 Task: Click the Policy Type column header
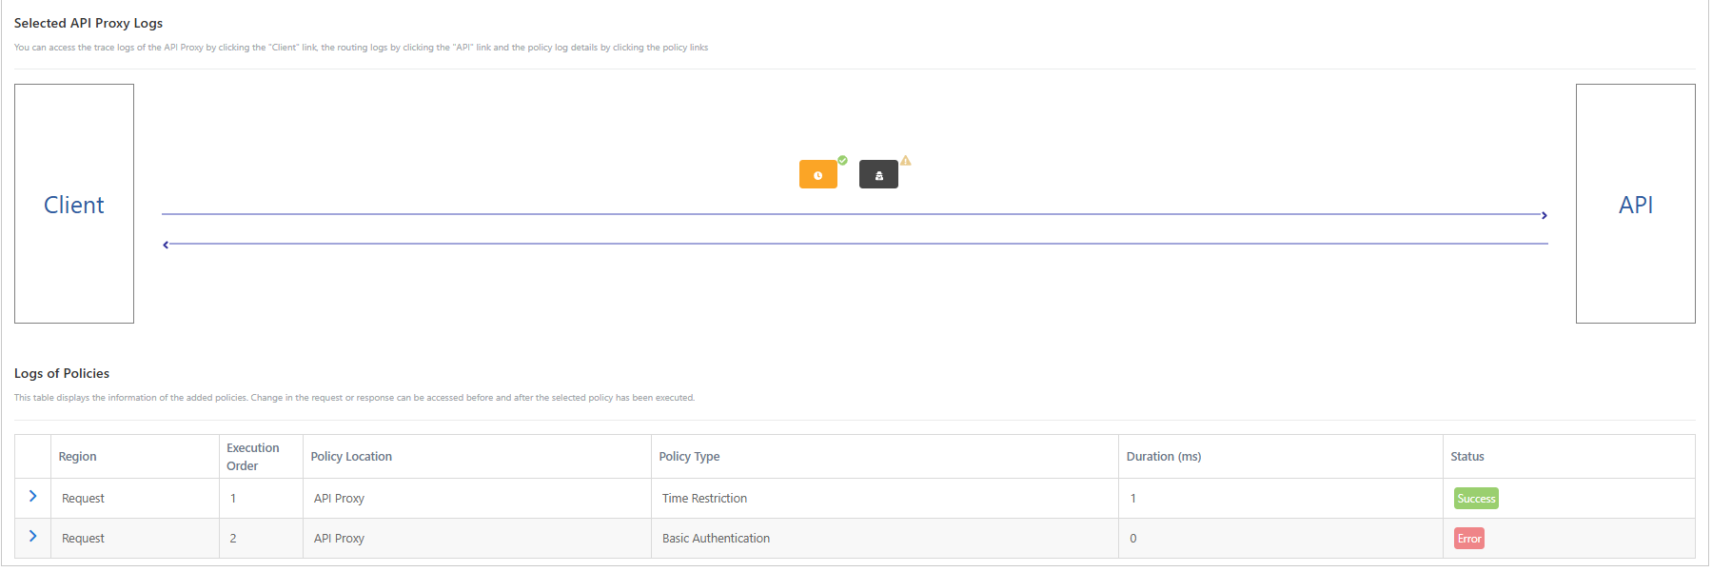click(x=689, y=457)
